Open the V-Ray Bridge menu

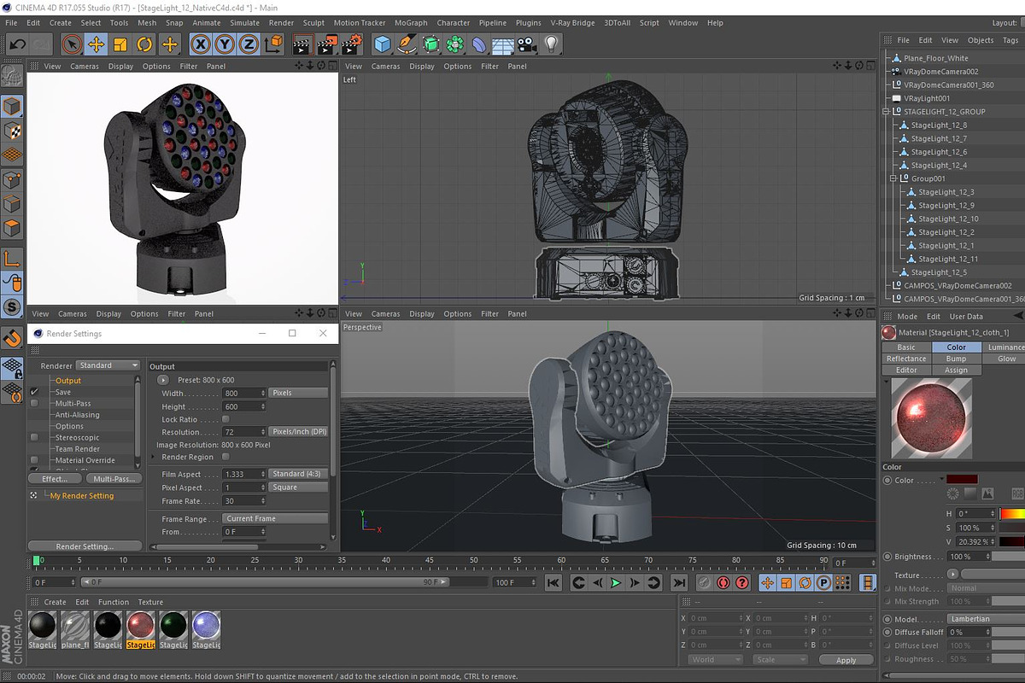tap(572, 23)
